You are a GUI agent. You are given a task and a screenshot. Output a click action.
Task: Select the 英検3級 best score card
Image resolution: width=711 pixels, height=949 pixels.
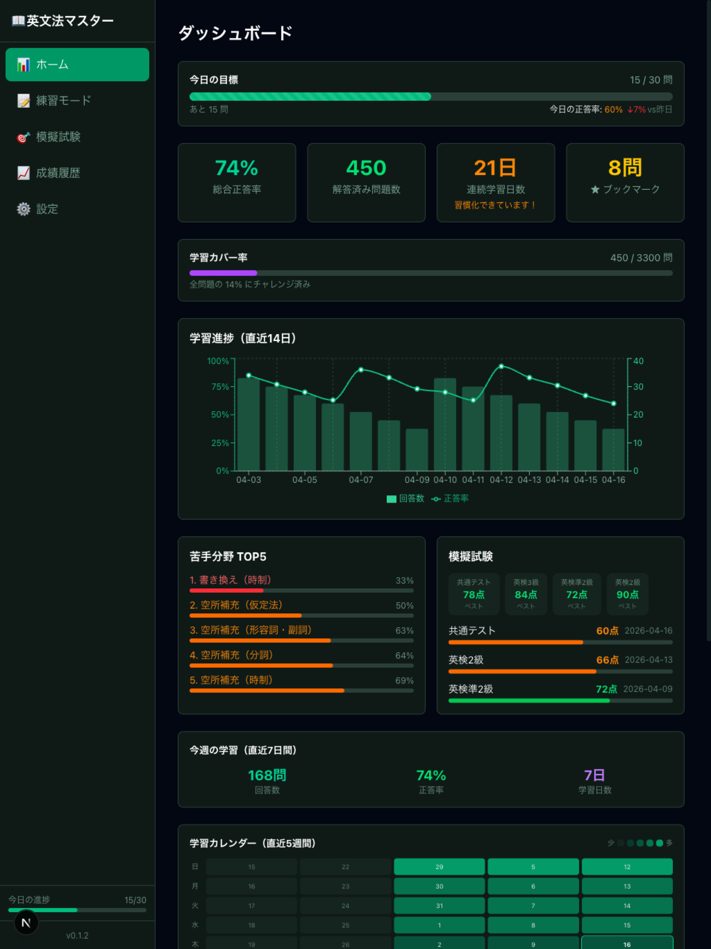point(526,594)
